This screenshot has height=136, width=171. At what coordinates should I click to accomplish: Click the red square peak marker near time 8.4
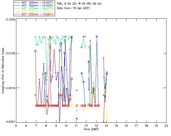tap(50, 37)
